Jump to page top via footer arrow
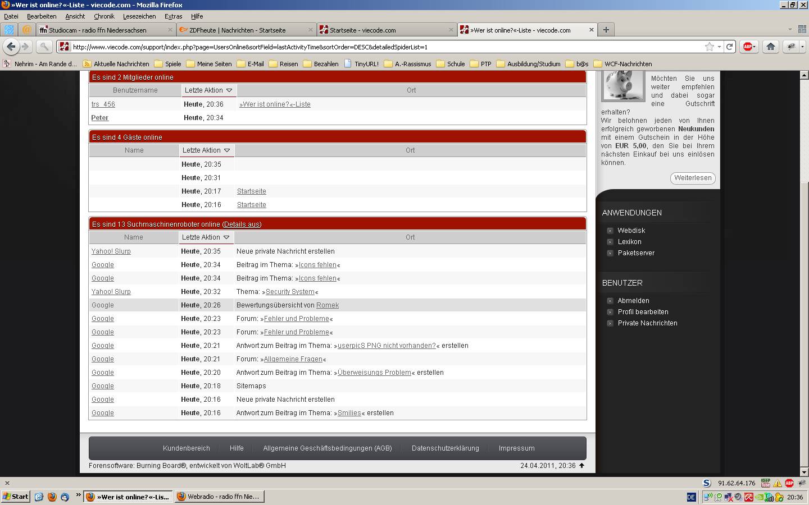The height and width of the screenshot is (505, 809). pos(581,465)
